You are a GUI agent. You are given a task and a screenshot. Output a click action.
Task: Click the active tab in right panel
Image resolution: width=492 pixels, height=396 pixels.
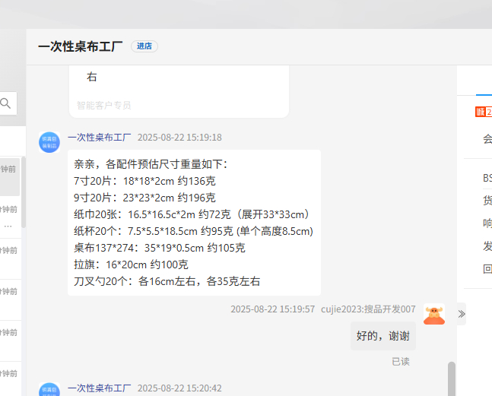484,84
